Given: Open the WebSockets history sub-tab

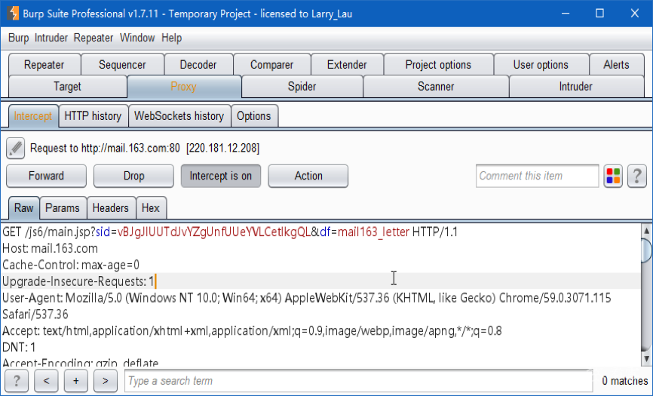Looking at the screenshot, I should point(179,115).
